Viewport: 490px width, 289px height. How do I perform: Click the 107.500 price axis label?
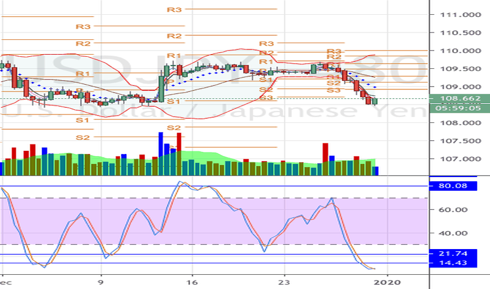[461, 141]
